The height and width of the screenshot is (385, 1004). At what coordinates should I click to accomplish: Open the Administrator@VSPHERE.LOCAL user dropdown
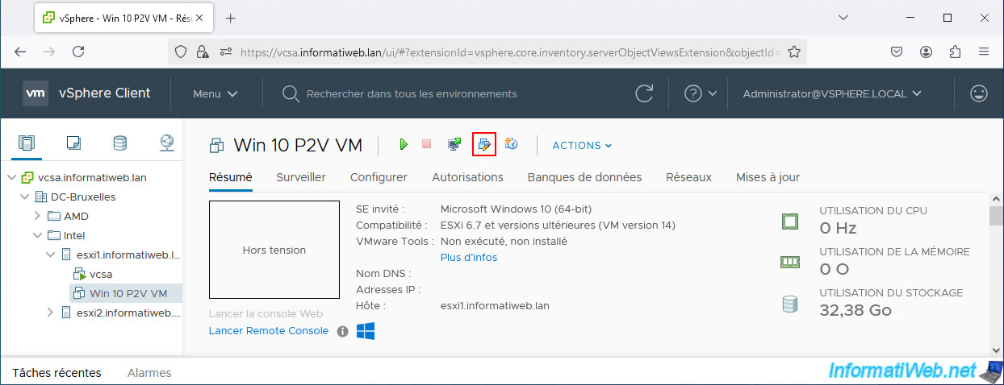[832, 93]
